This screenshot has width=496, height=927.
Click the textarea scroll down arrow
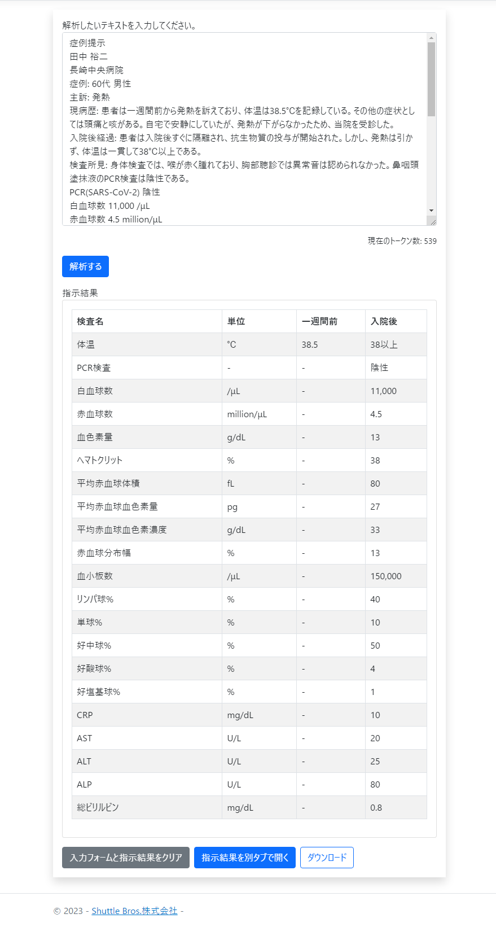(432, 211)
